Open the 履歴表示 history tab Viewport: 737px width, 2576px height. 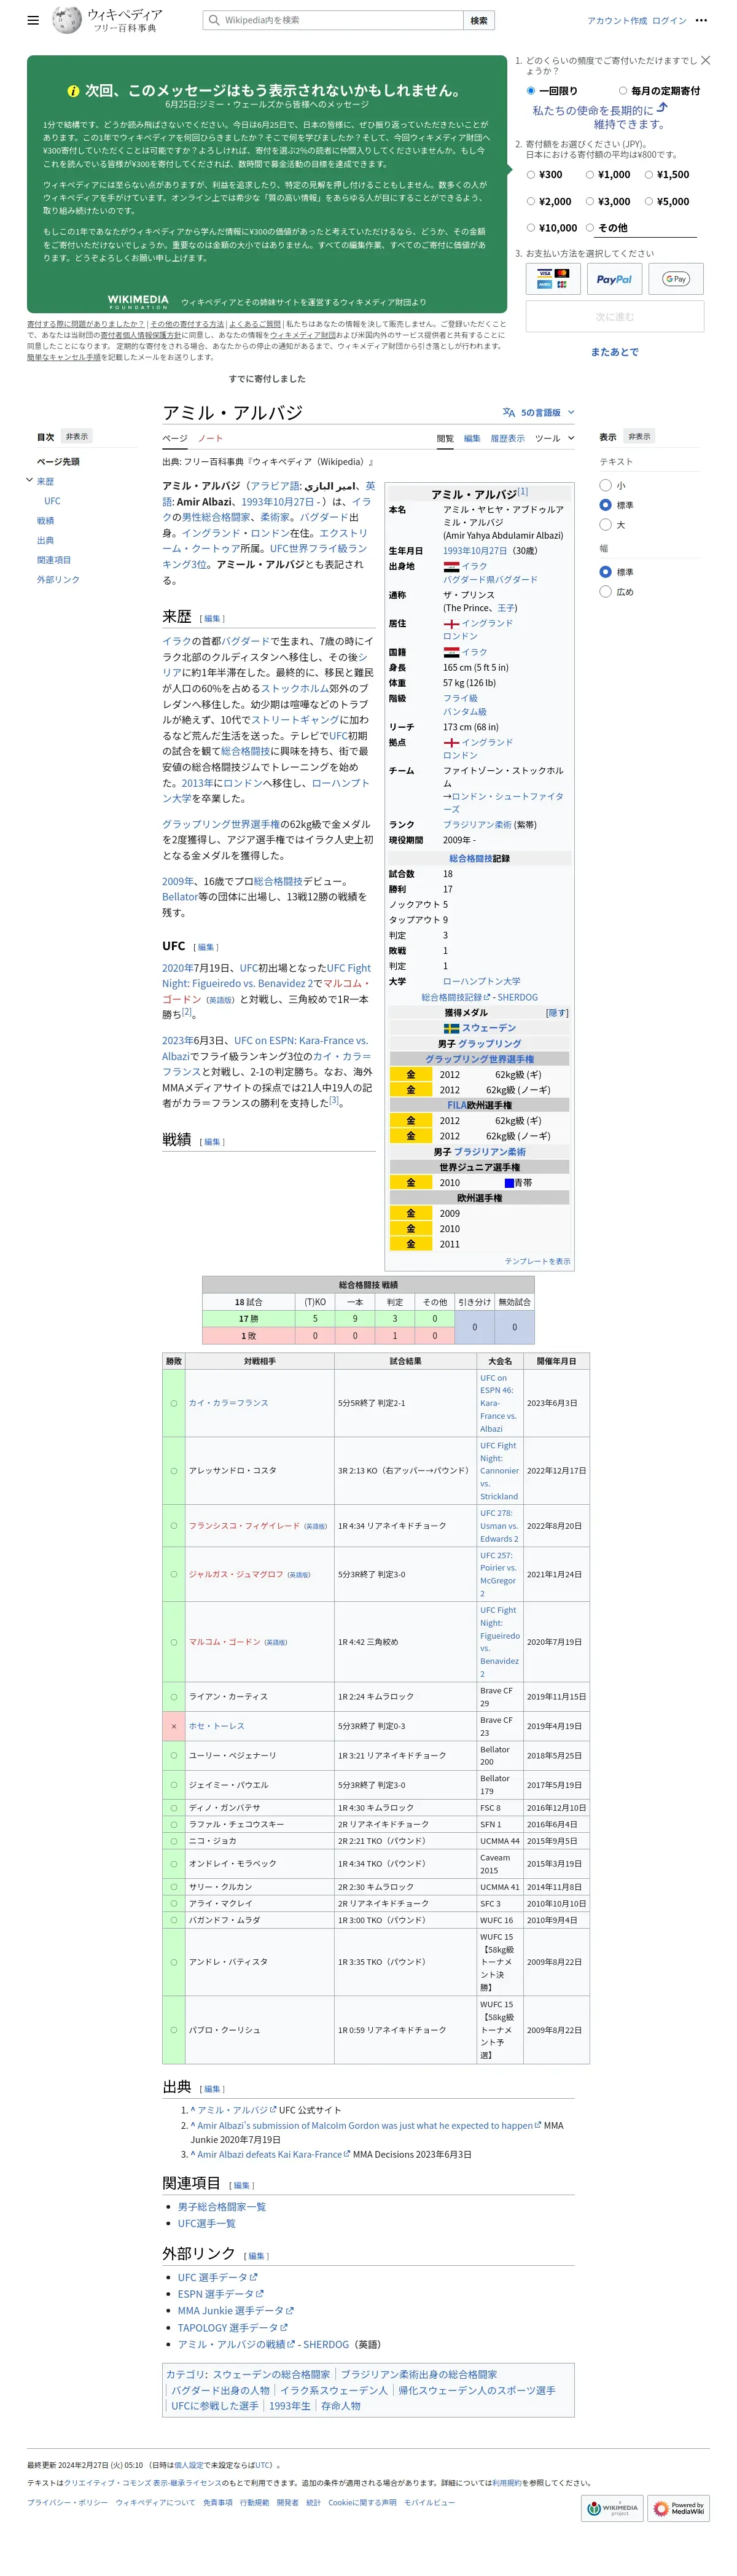point(507,439)
